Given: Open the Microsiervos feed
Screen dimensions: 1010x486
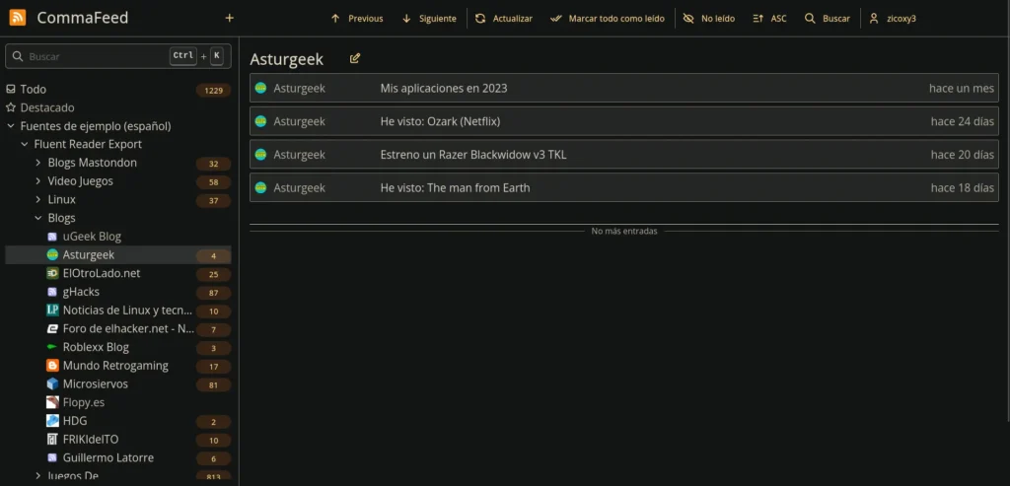Looking at the screenshot, I should (95, 384).
